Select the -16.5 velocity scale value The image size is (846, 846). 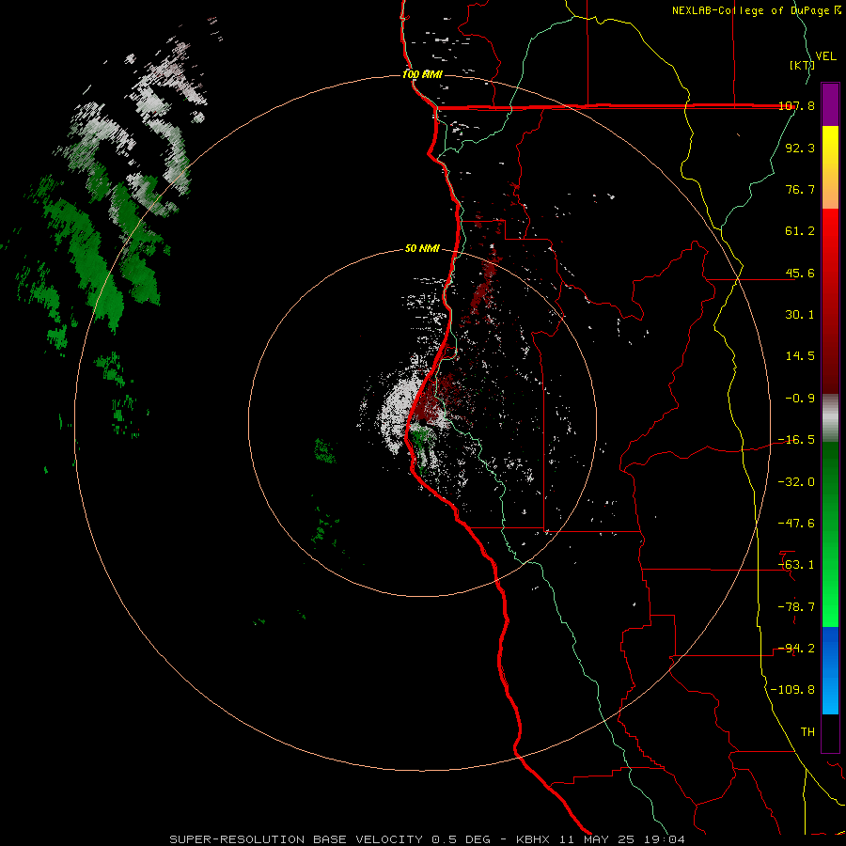pyautogui.click(x=796, y=440)
